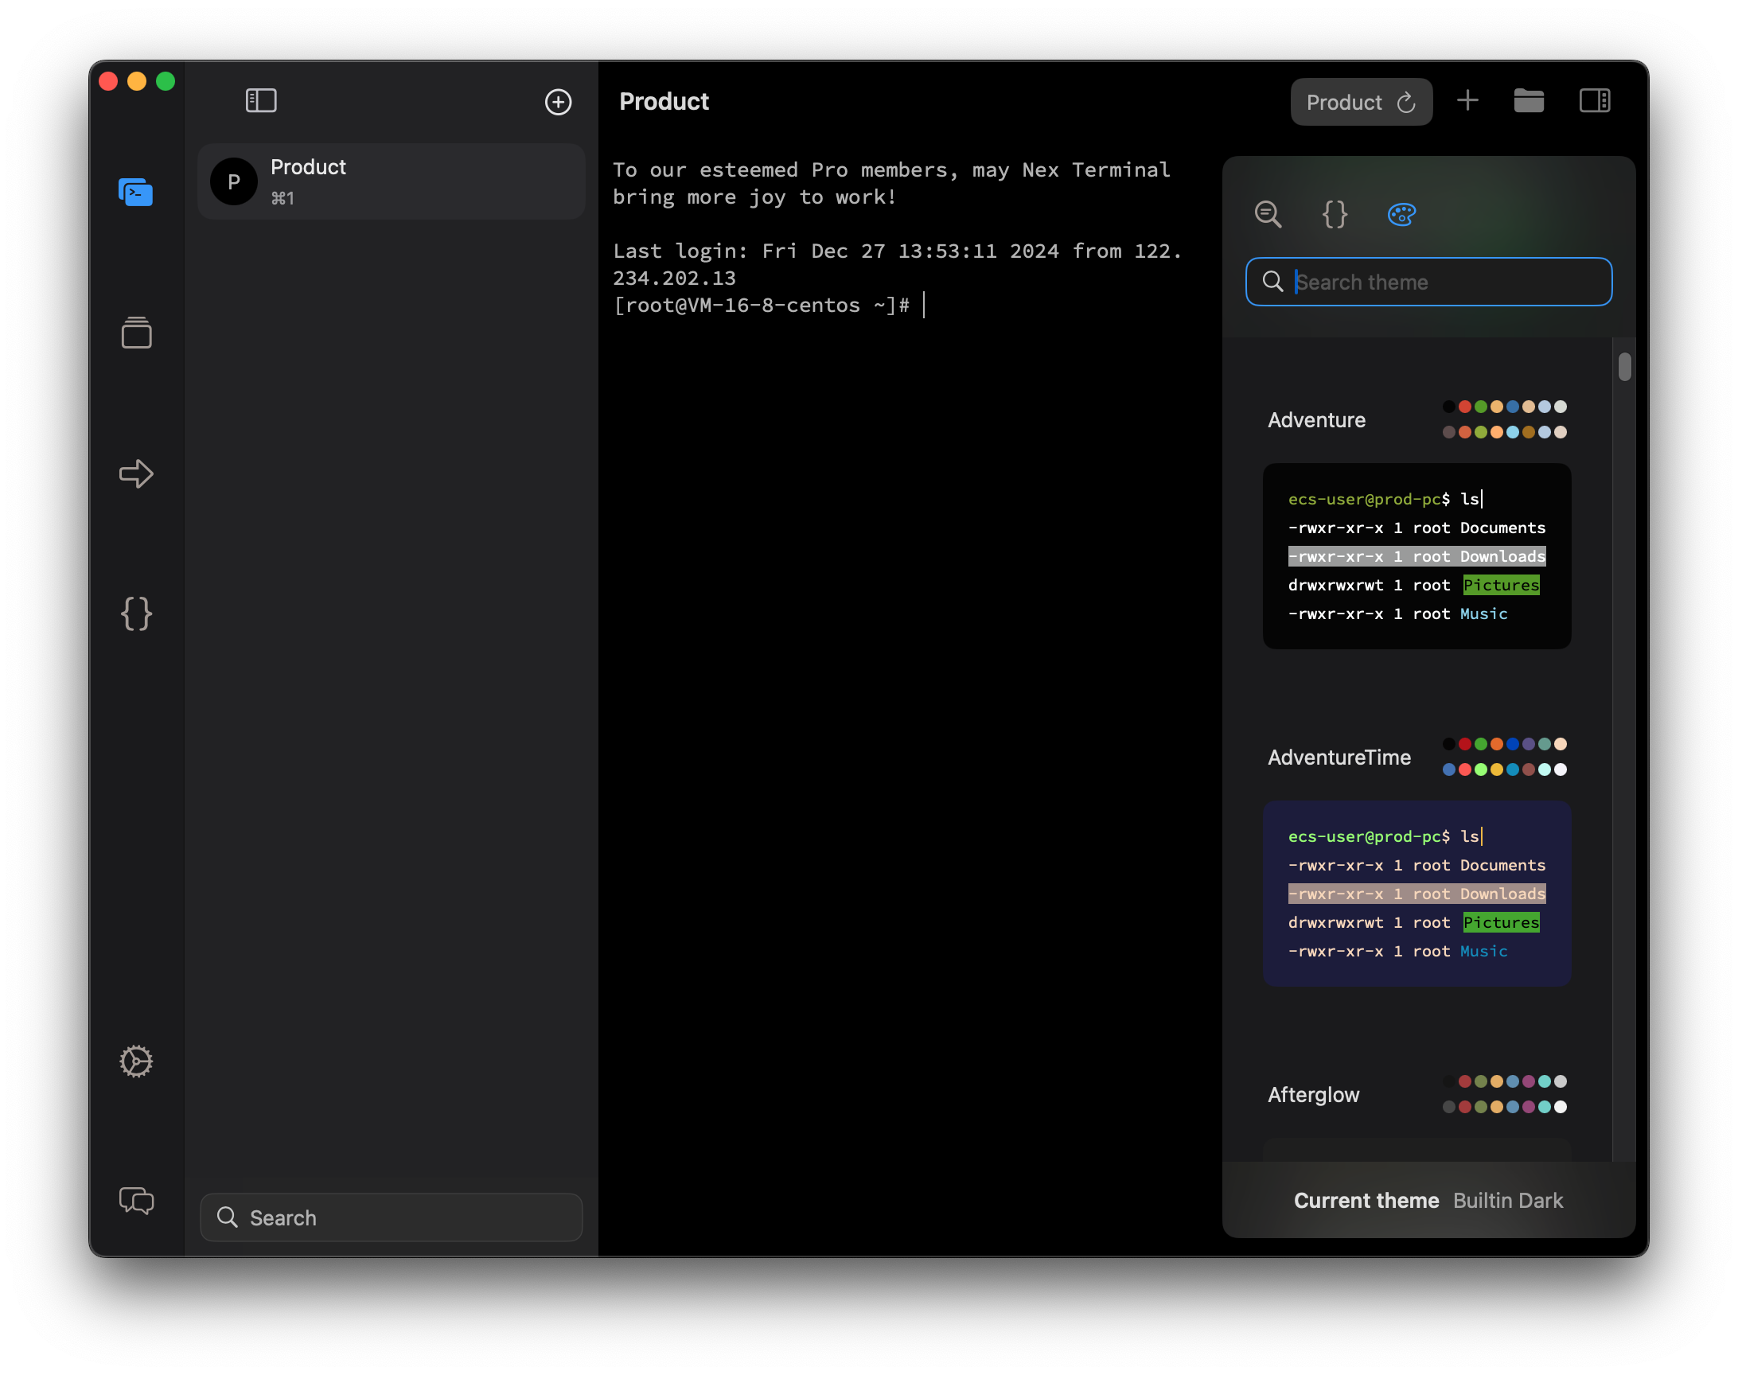Focus the bottom Search field in host list
The width and height of the screenshot is (1738, 1375).
pyautogui.click(x=391, y=1217)
